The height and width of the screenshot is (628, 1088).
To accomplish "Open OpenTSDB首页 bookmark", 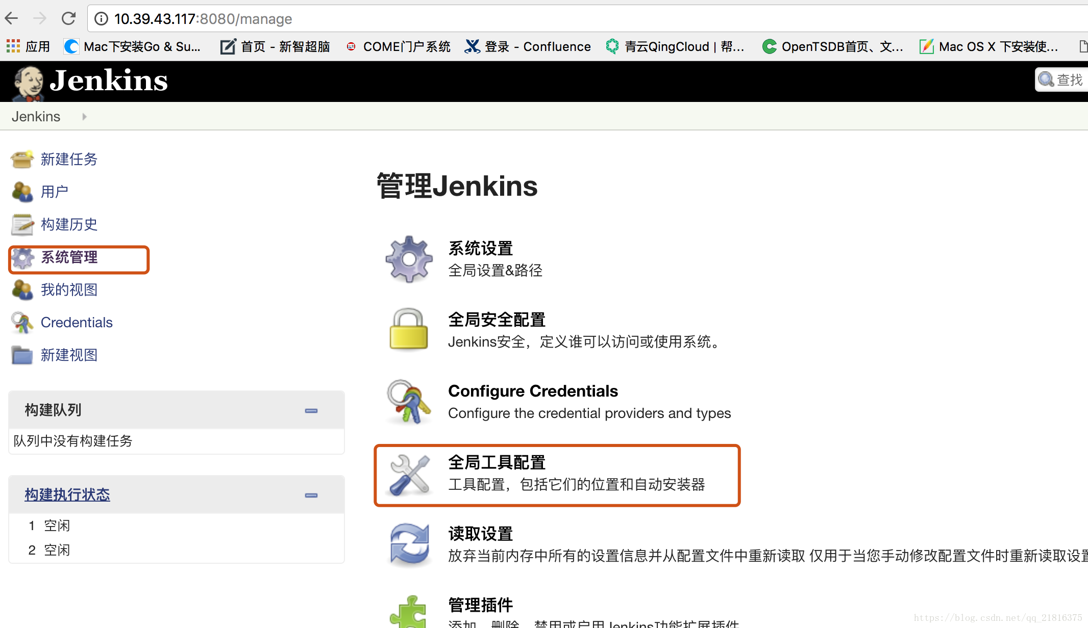I will (x=833, y=46).
